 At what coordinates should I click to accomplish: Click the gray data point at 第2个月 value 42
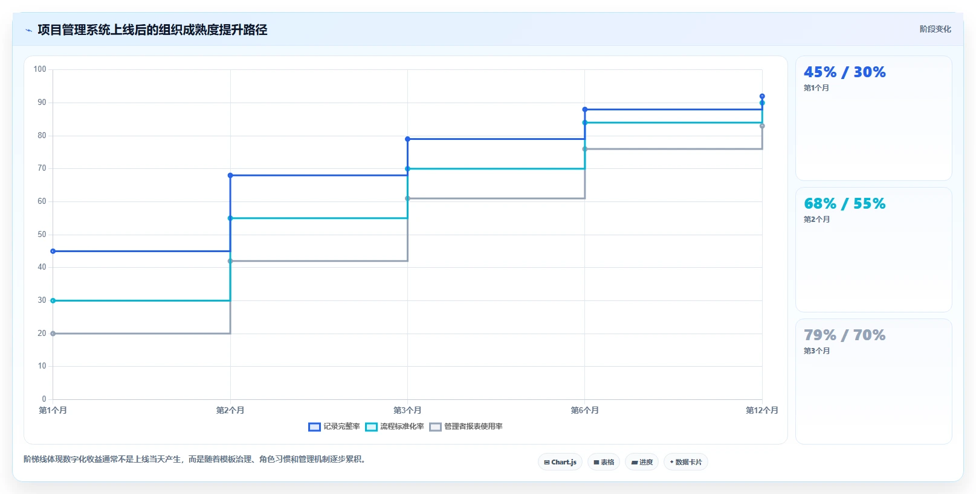point(230,261)
